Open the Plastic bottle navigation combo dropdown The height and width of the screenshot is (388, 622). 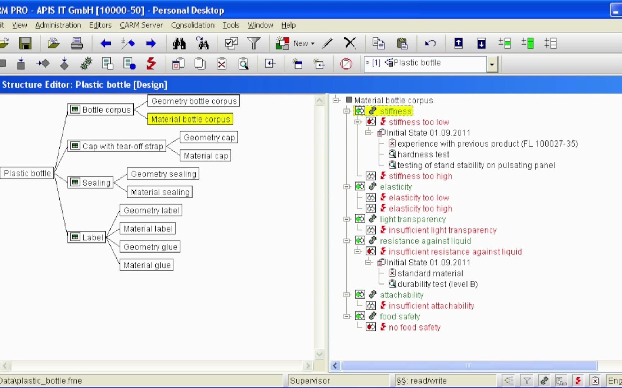(x=492, y=64)
